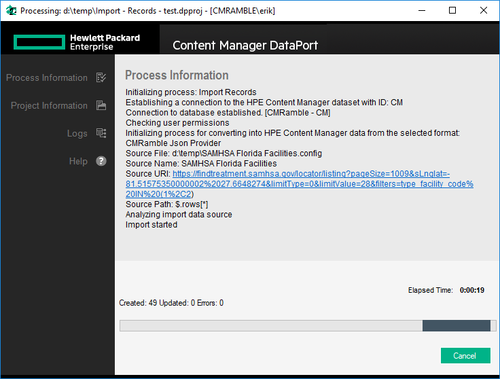Open the Logs sidebar item

(87, 133)
